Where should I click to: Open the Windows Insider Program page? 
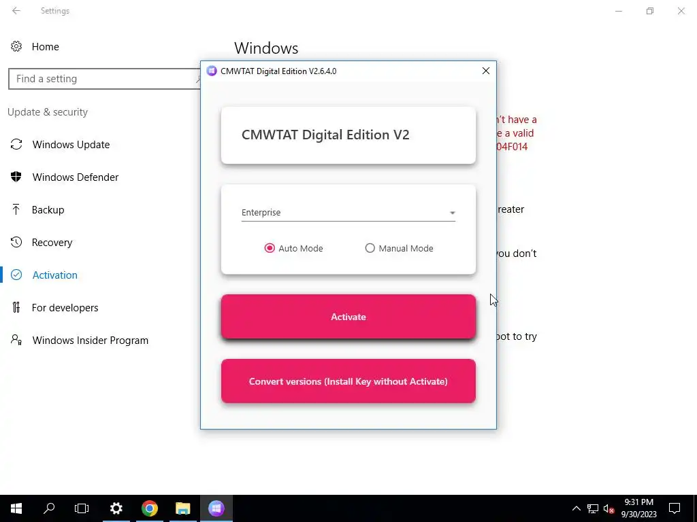[91, 341]
